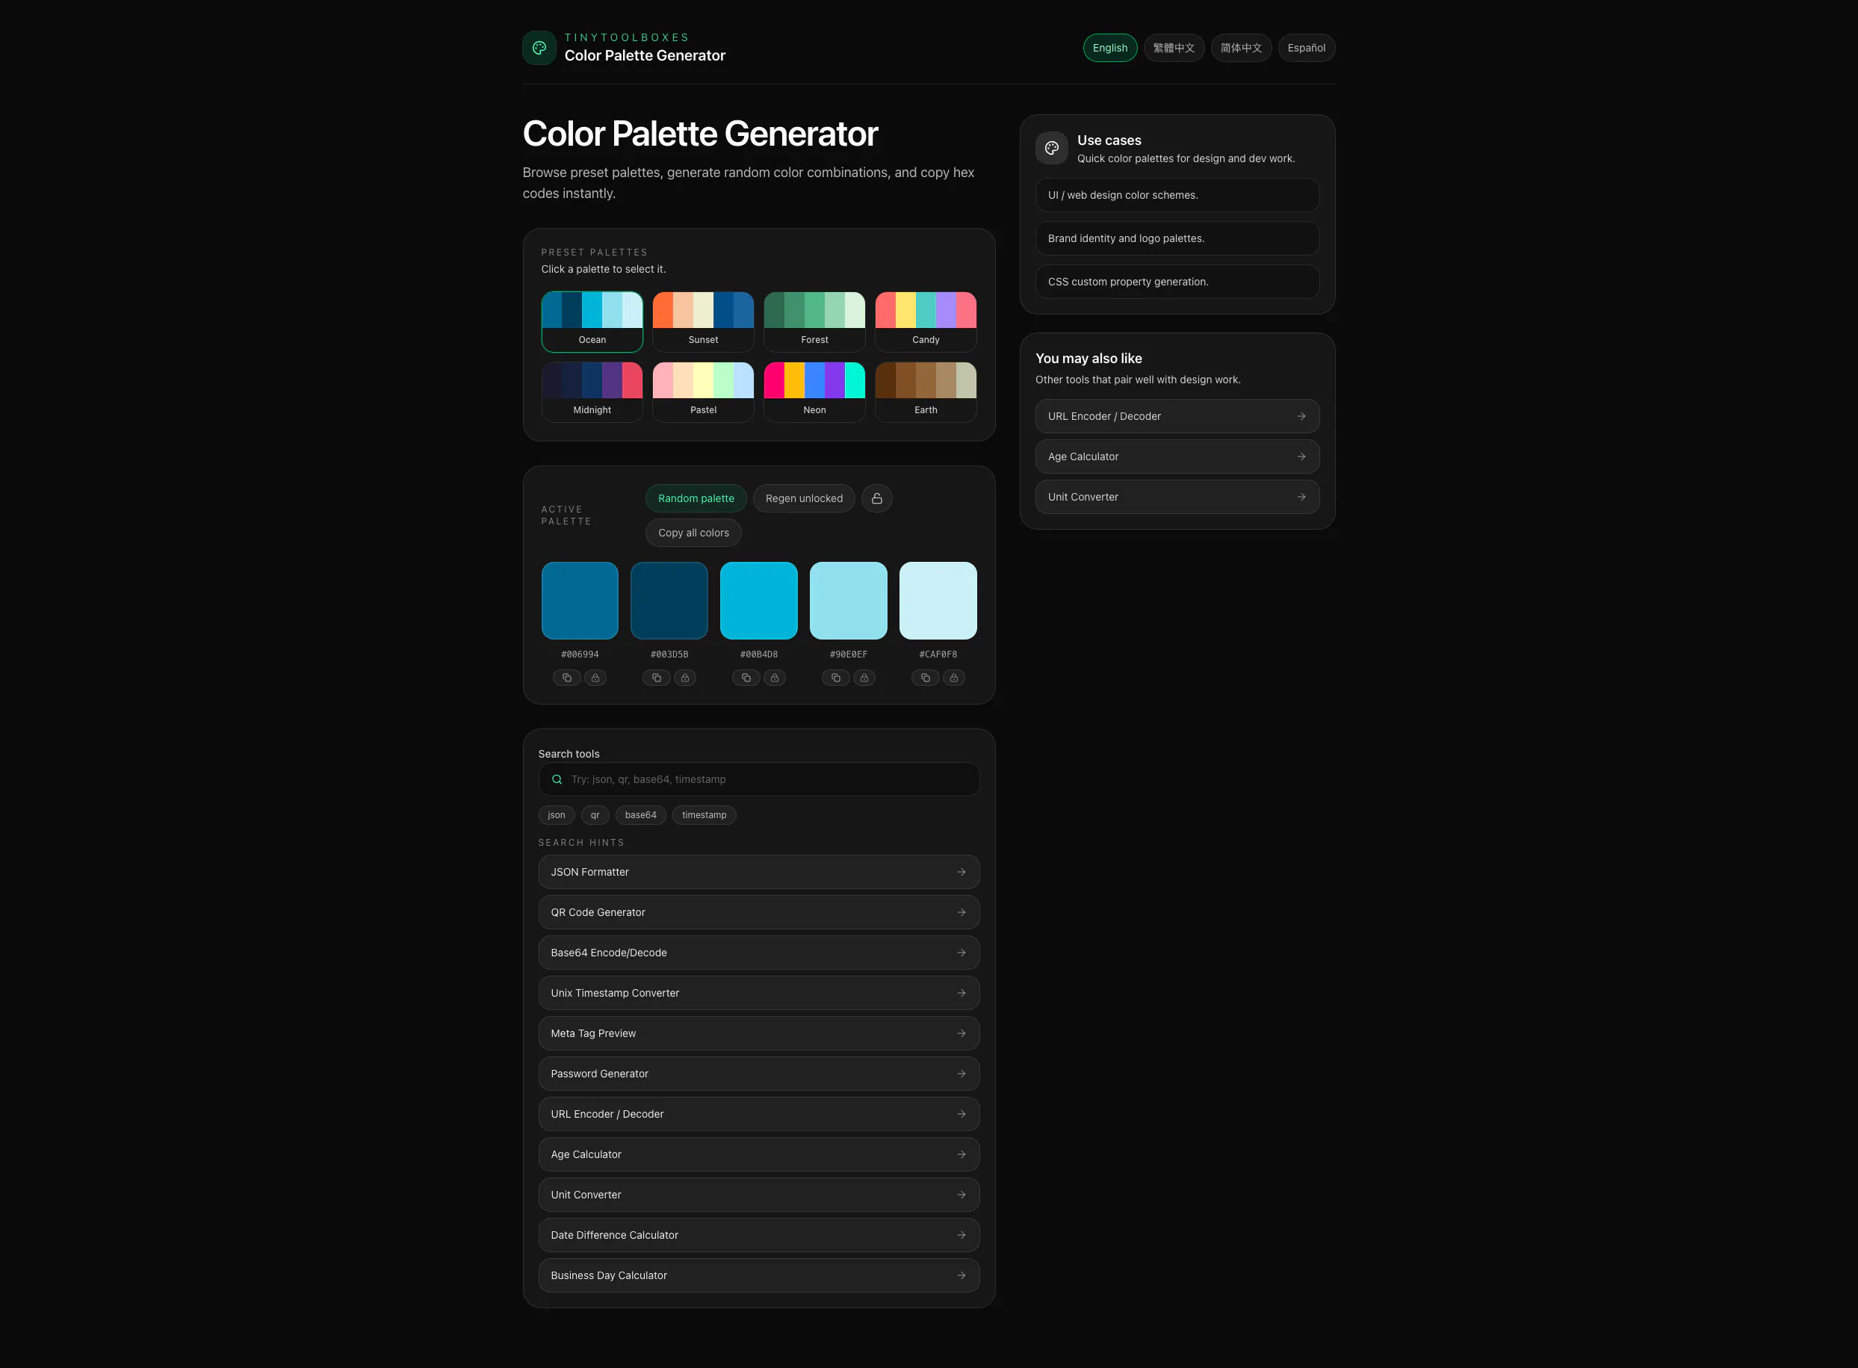The width and height of the screenshot is (1858, 1368).
Task: Copy the #CAF0F8 hex code
Action: [x=925, y=678]
